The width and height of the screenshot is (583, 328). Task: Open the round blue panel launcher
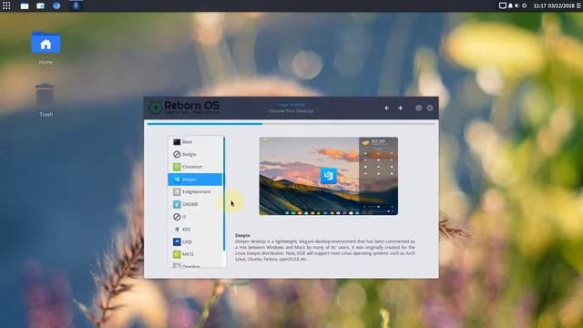point(56,6)
